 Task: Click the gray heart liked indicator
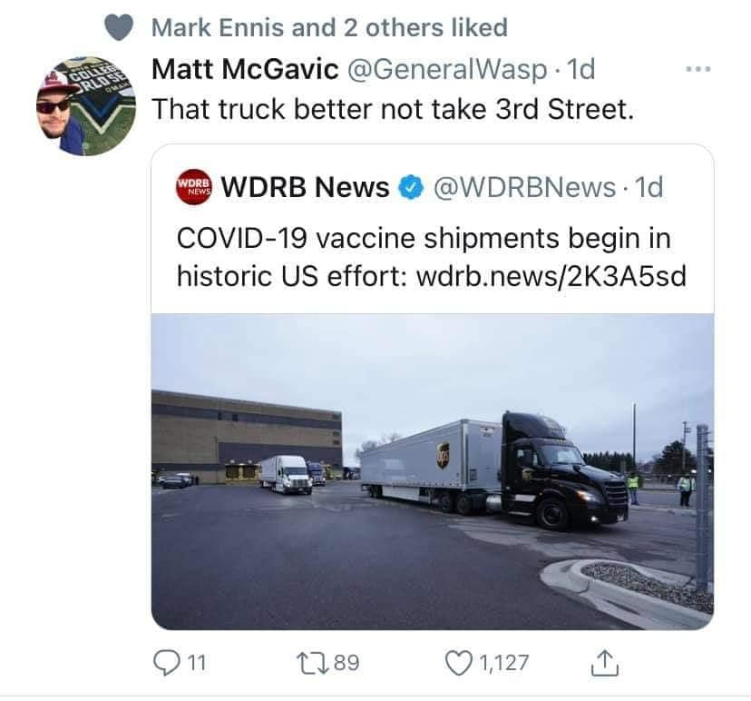(119, 27)
